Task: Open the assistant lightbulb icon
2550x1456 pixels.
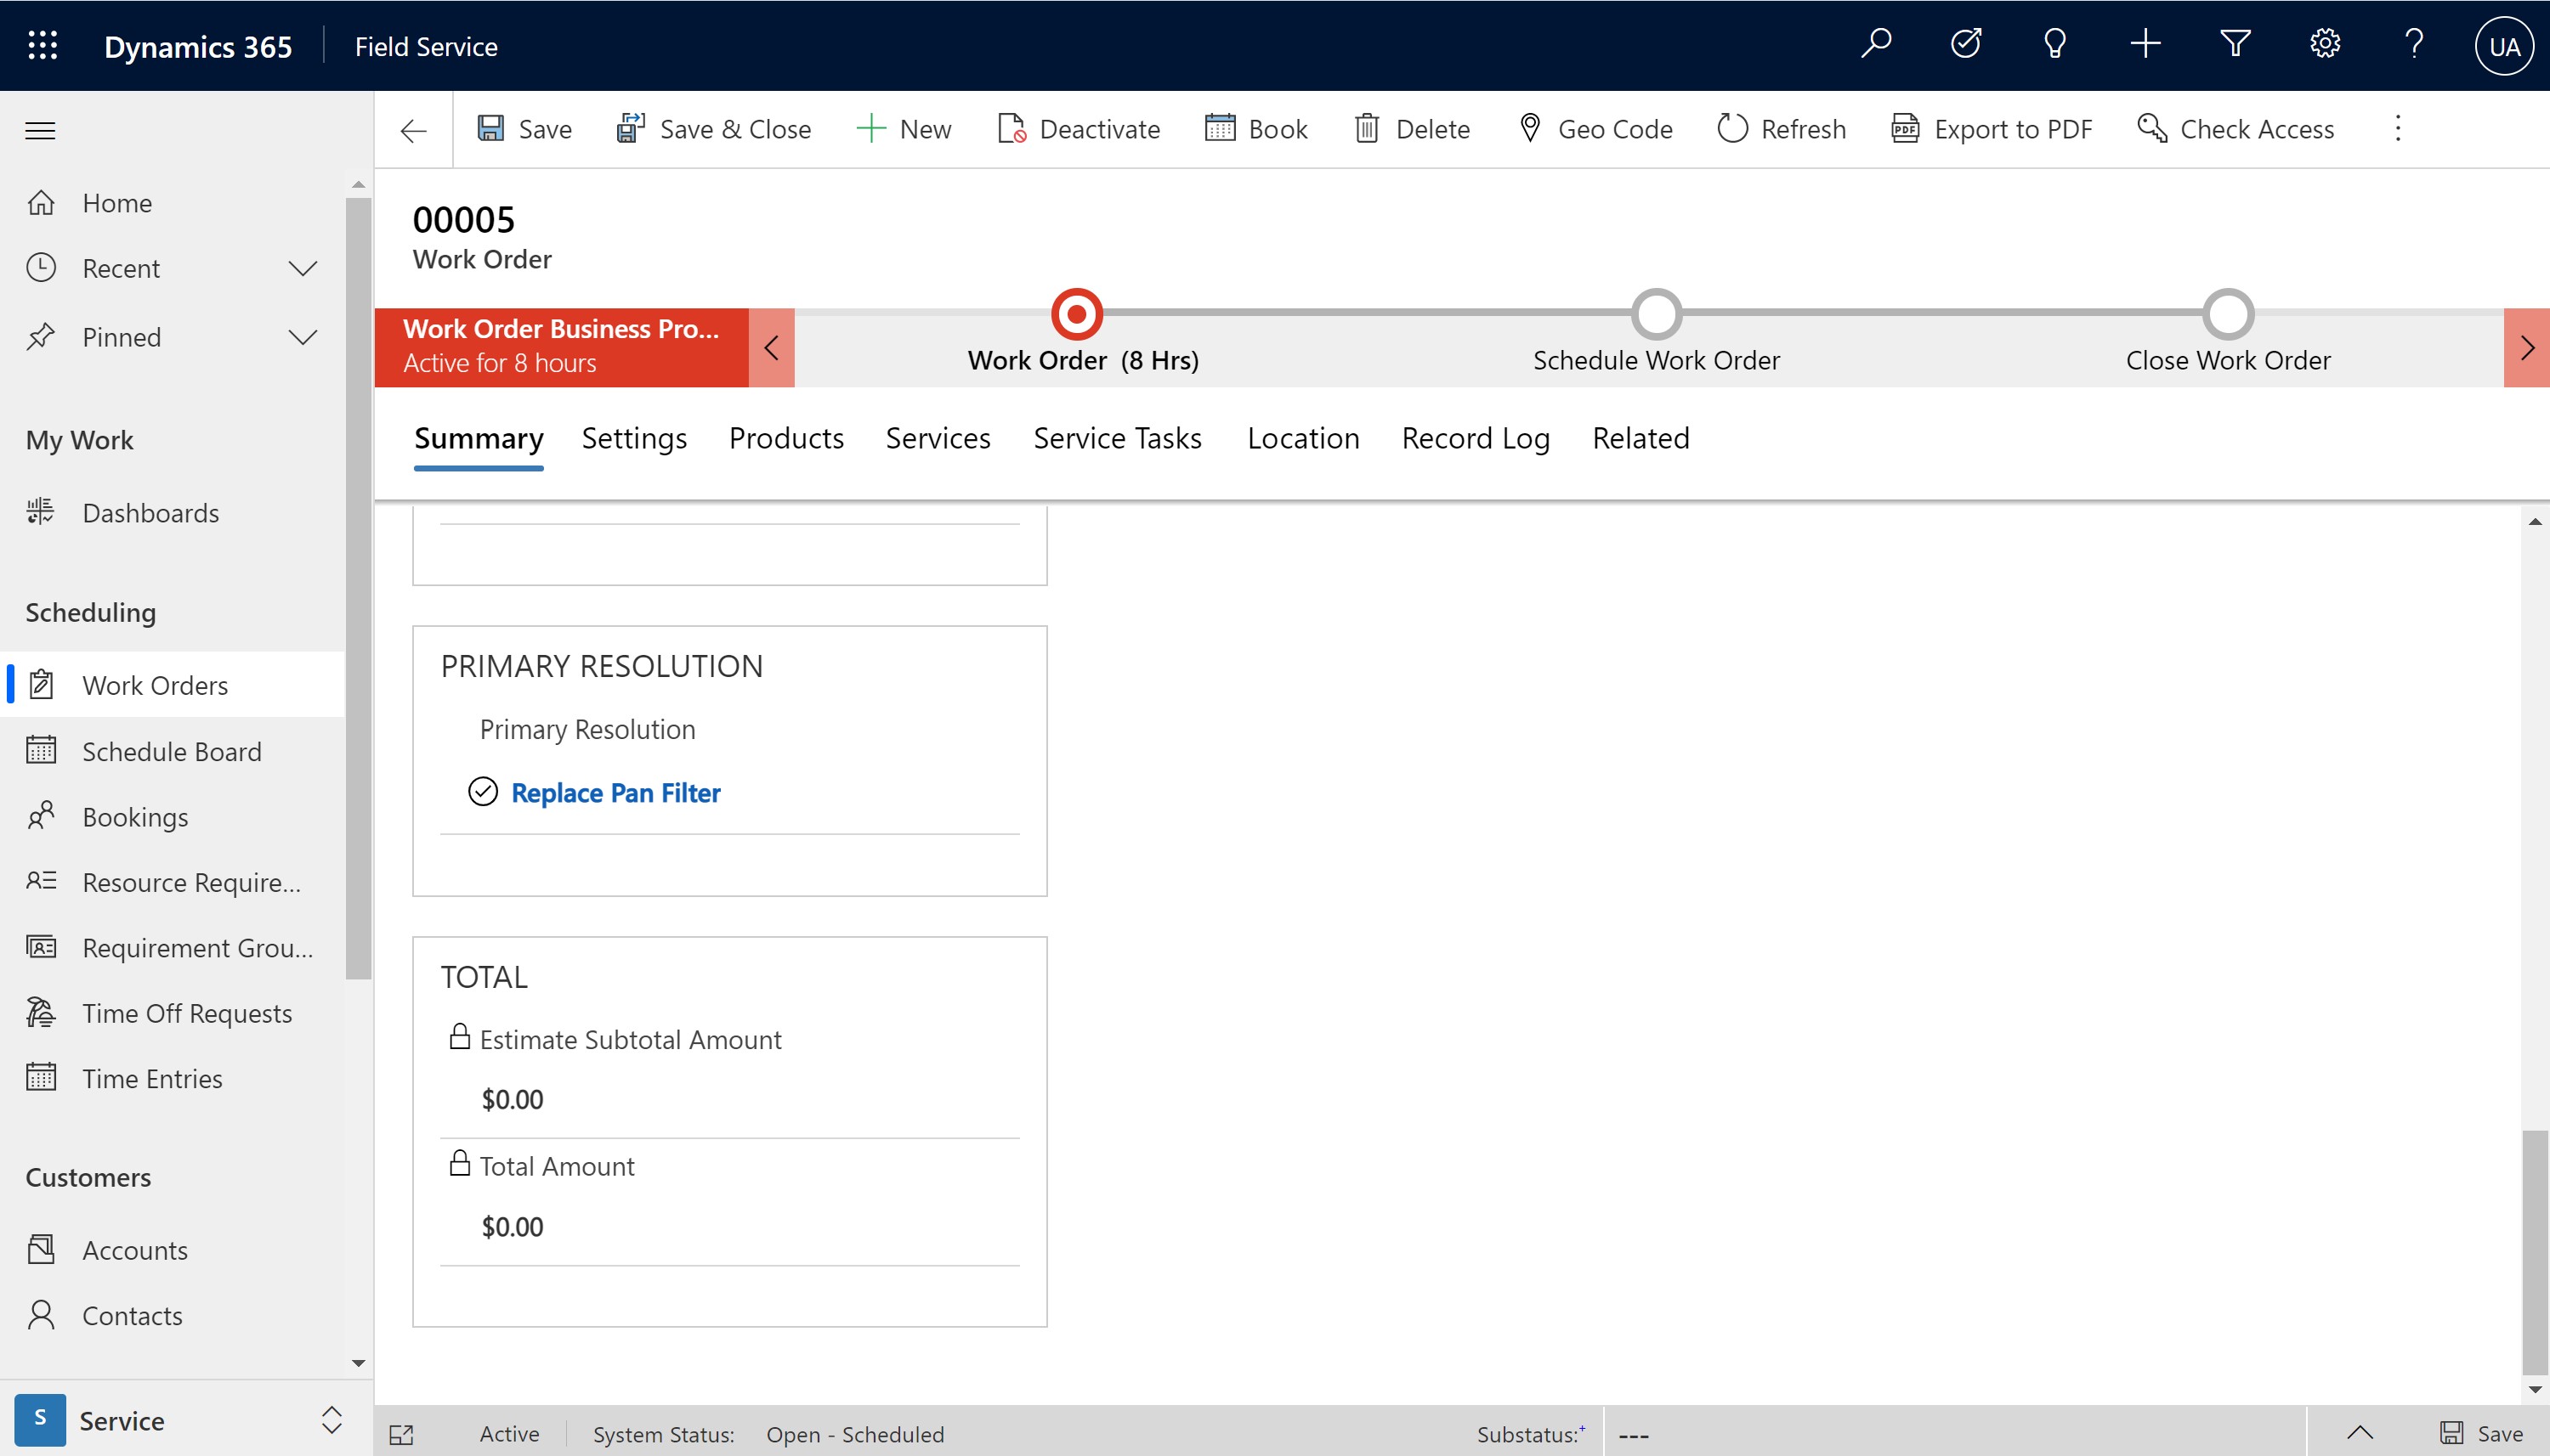Action: 2054,45
